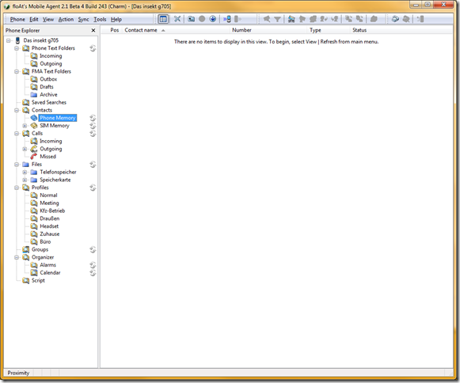Click the gray round circle toolbar icon
Viewport: 460px width, 383px height.
click(202, 19)
